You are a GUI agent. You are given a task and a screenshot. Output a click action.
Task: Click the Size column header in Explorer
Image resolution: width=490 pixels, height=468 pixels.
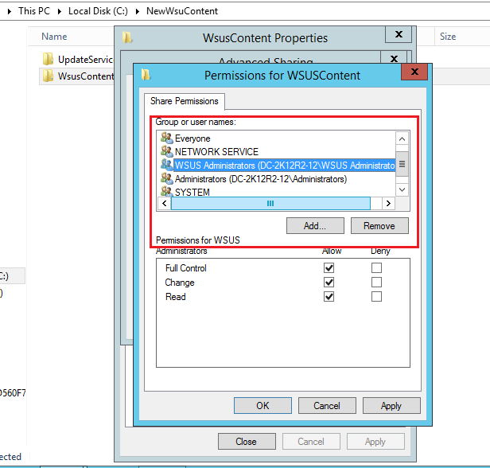pyautogui.click(x=448, y=37)
